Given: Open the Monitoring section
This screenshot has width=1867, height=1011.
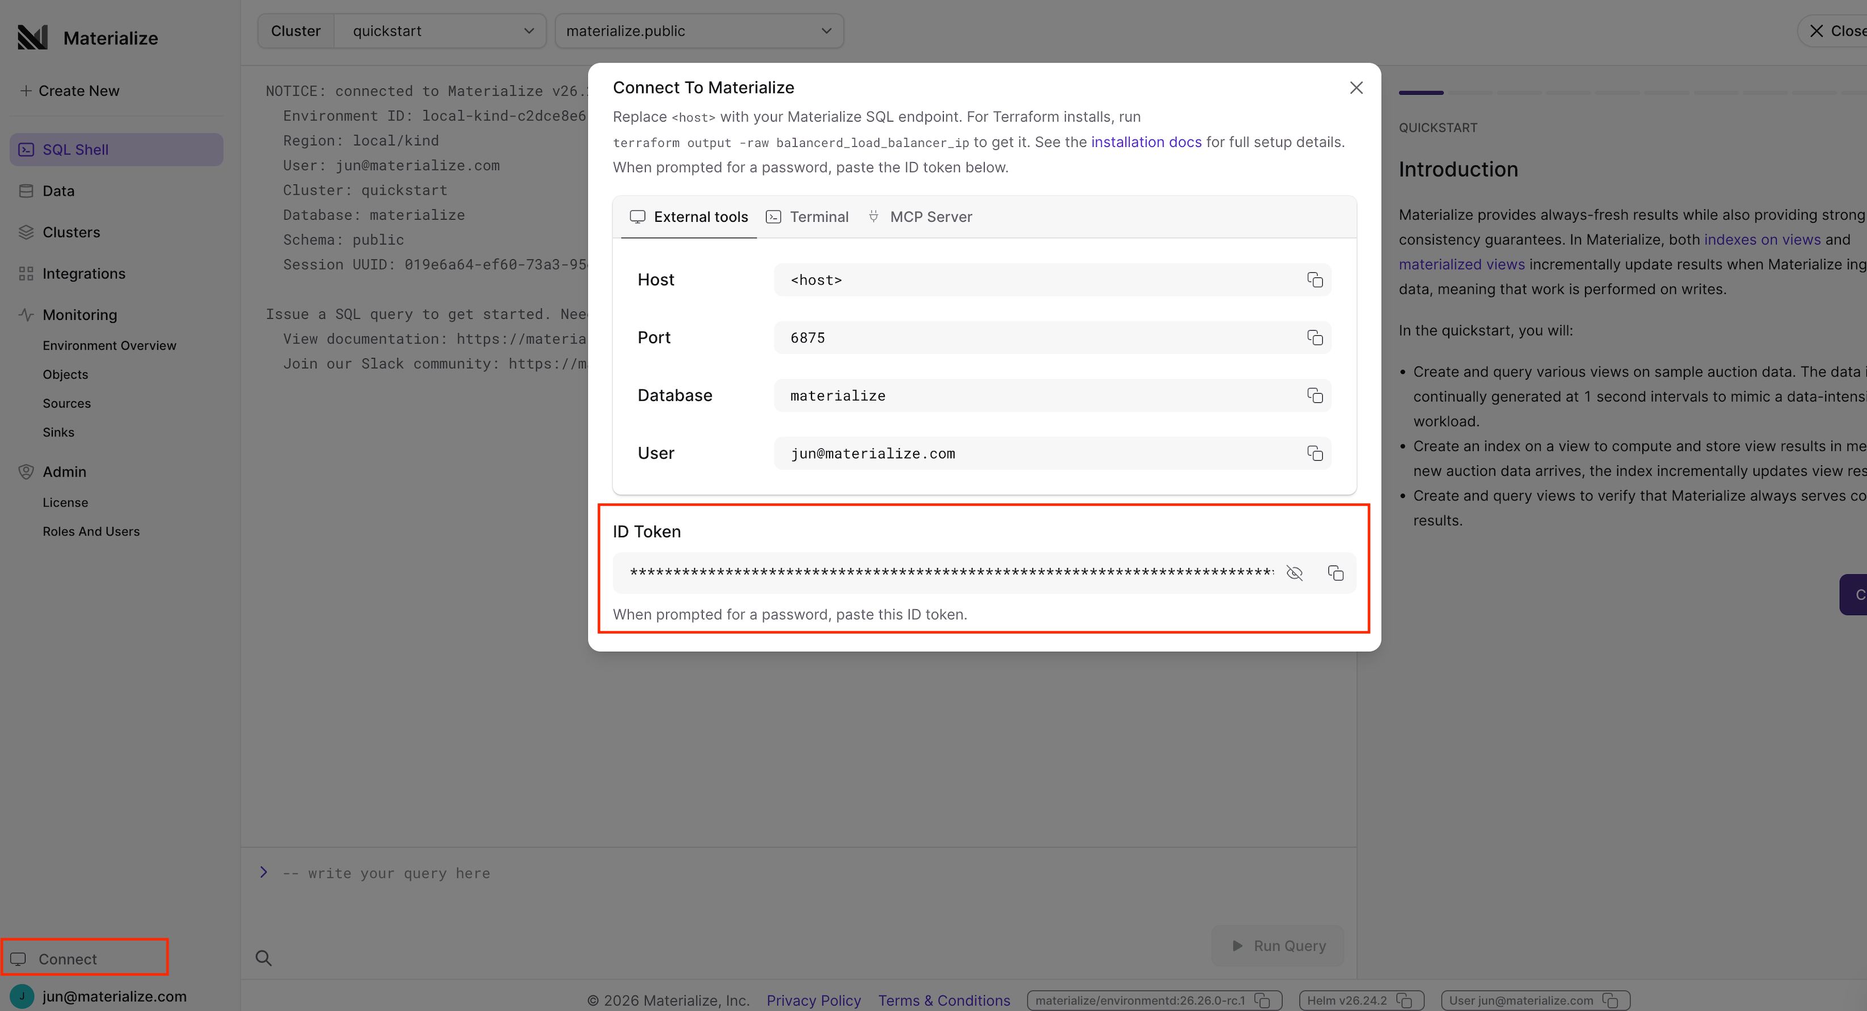Looking at the screenshot, I should 116,314.
